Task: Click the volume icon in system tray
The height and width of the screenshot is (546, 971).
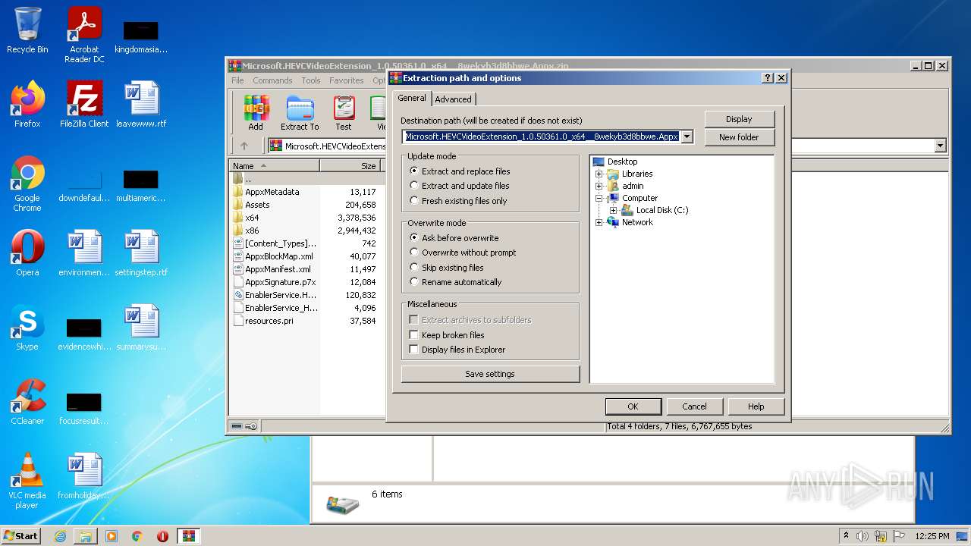Action: (863, 536)
